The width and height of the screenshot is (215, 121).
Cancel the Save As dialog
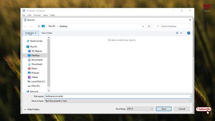tap(182, 109)
